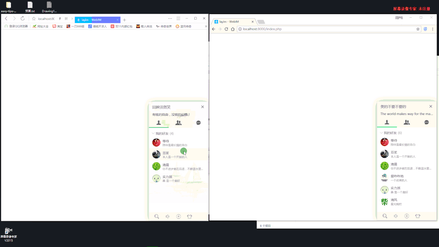Collapse 我的好友 (4) group in left panel

(x=163, y=133)
